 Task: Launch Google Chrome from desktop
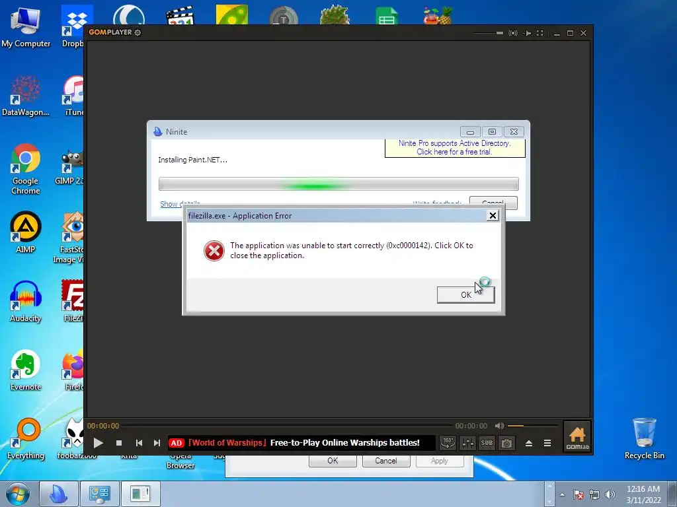26,169
